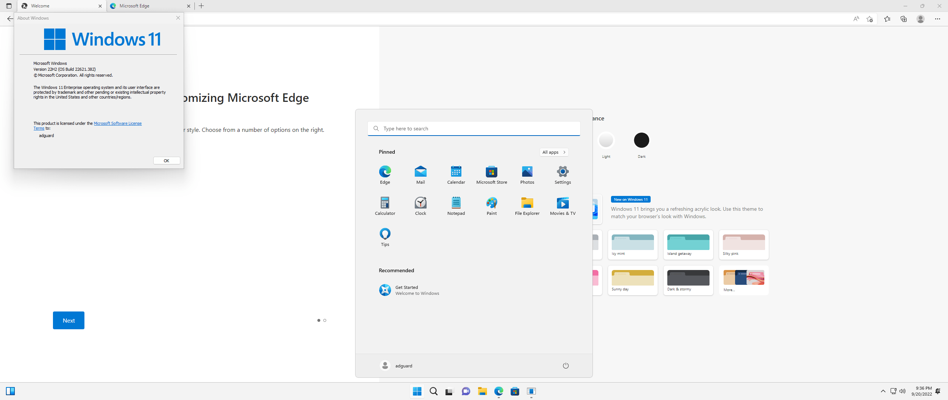Select the Light appearance option
The height and width of the screenshot is (400, 948).
[606, 140]
